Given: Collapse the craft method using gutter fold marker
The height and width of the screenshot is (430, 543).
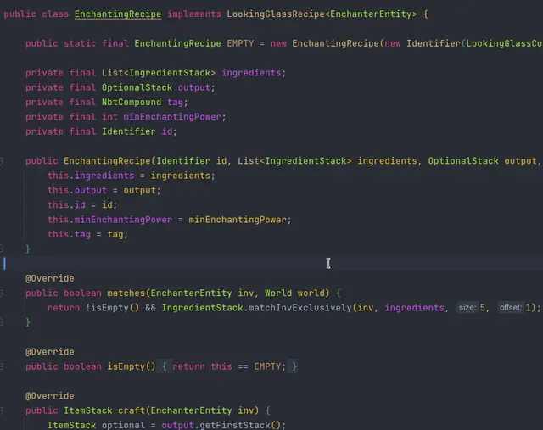Looking at the screenshot, I should click(x=2, y=411).
